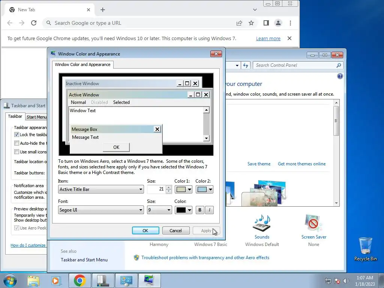Image resolution: width=384 pixels, height=288 pixels.
Task: Open the Learn more link in Chrome
Action: [268, 39]
